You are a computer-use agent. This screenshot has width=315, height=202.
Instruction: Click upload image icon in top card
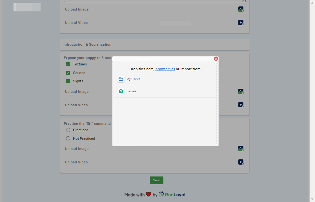241,9
